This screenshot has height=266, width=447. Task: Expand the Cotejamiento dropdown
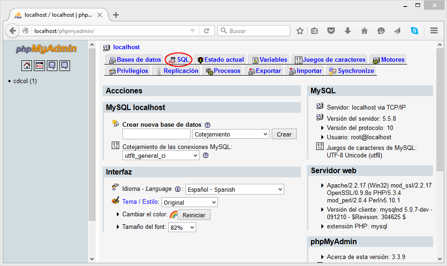click(231, 134)
